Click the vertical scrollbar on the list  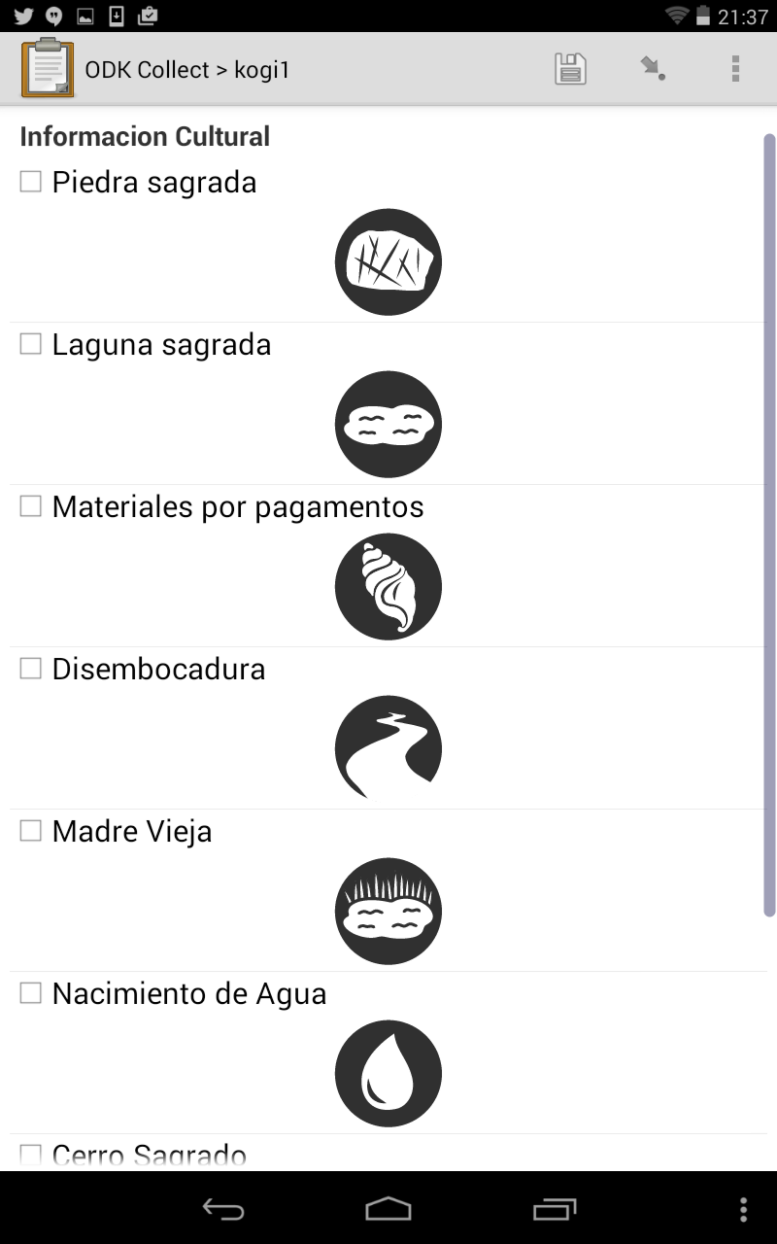pos(769,525)
